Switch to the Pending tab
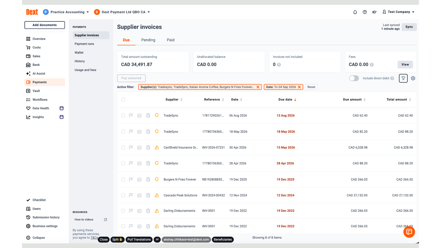This screenshot has width=441, height=248. (x=148, y=40)
